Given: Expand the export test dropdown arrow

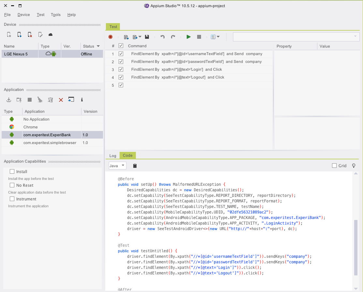Looking at the screenshot, I should (140, 37).
